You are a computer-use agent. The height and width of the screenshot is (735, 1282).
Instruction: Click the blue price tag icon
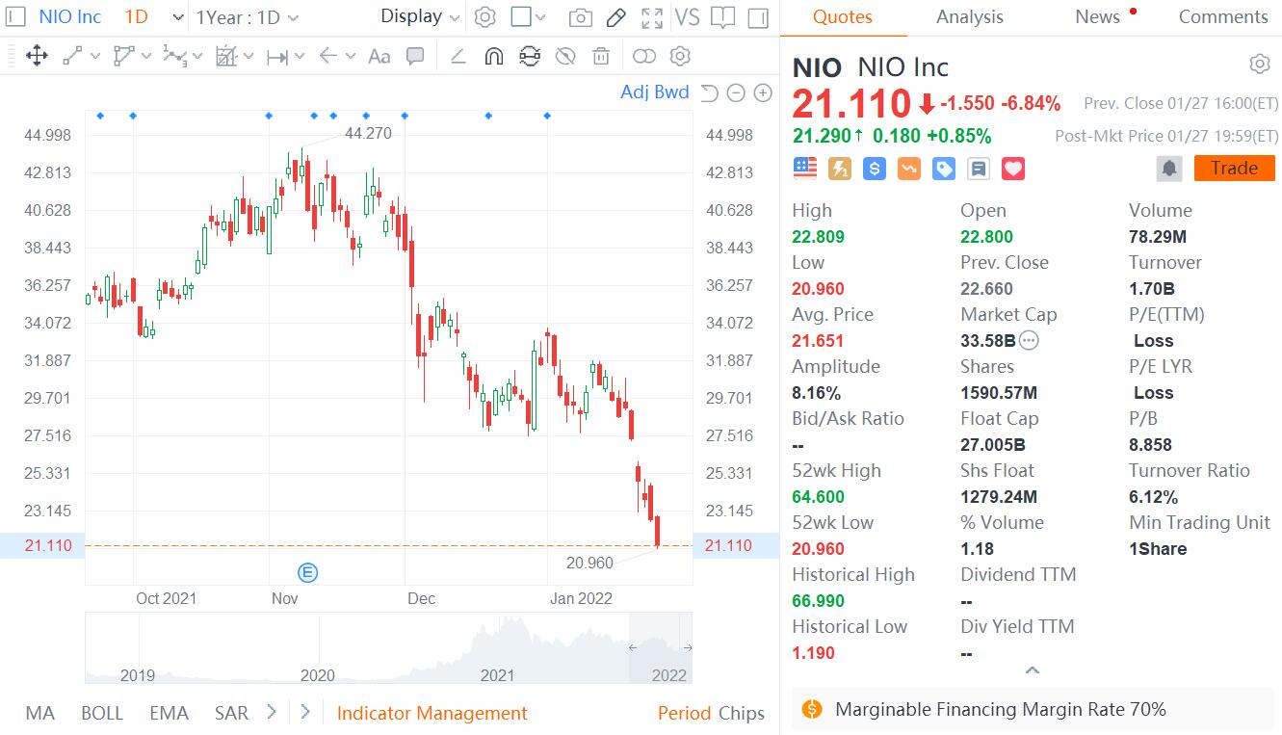tap(944, 169)
